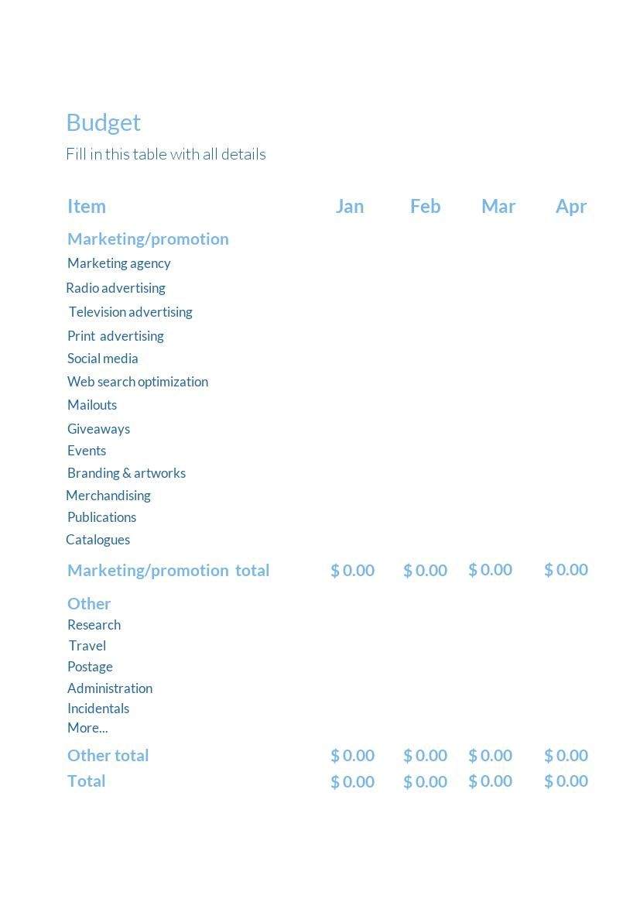Click the Item column header
640x906 pixels.
[87, 206]
